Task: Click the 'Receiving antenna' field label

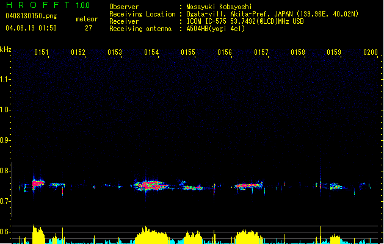Action: tap(140, 29)
